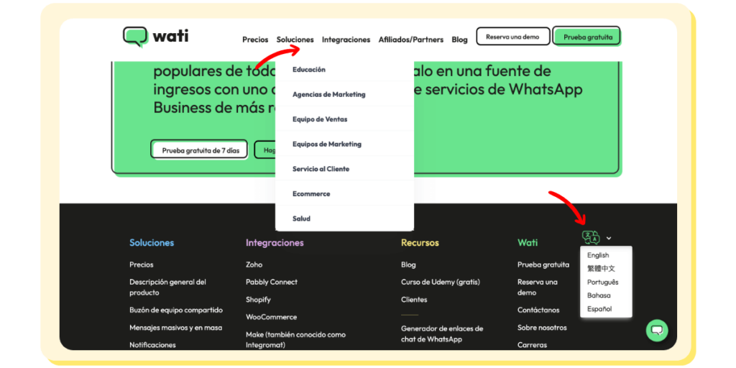Open Reserva una demo footer link

[x=538, y=287]
